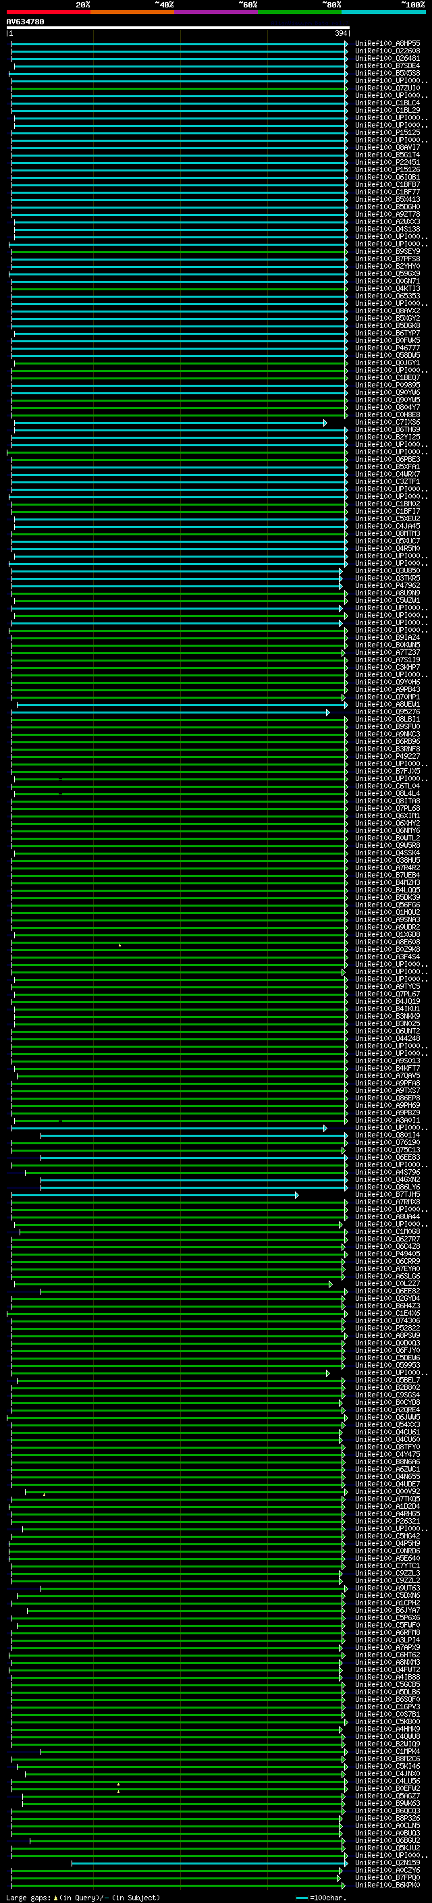Select the AV634780 query sequence label

click(x=25, y=22)
